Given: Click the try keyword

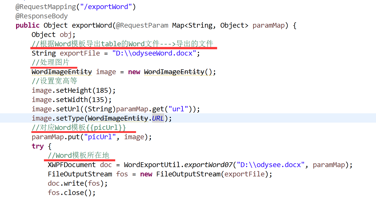Looking at the screenshot, I should (x=38, y=146).
